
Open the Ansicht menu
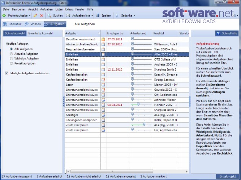(x=33, y=9)
